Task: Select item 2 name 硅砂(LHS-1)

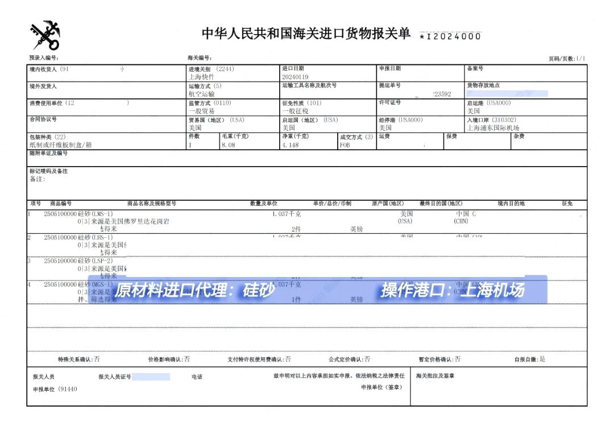Action: pos(95,237)
